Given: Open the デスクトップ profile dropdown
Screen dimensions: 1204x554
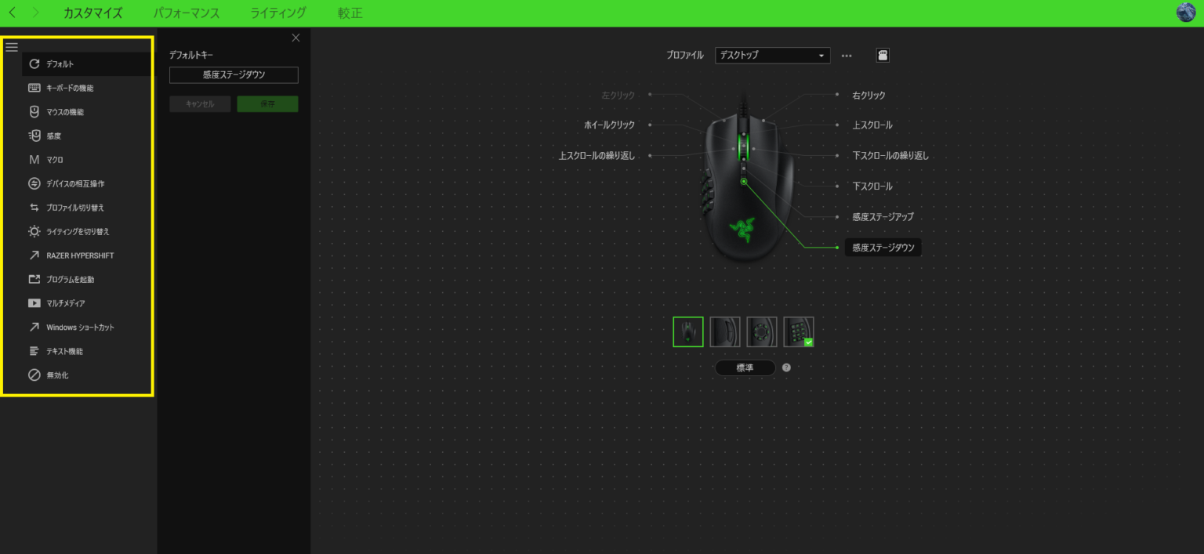Looking at the screenshot, I should point(772,55).
